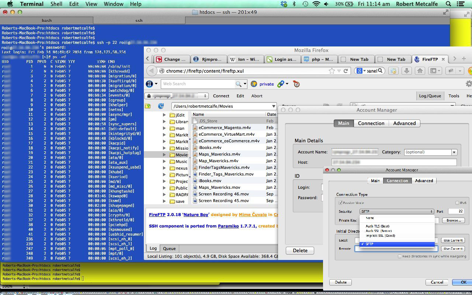Click the Name column header

[x=228, y=114]
